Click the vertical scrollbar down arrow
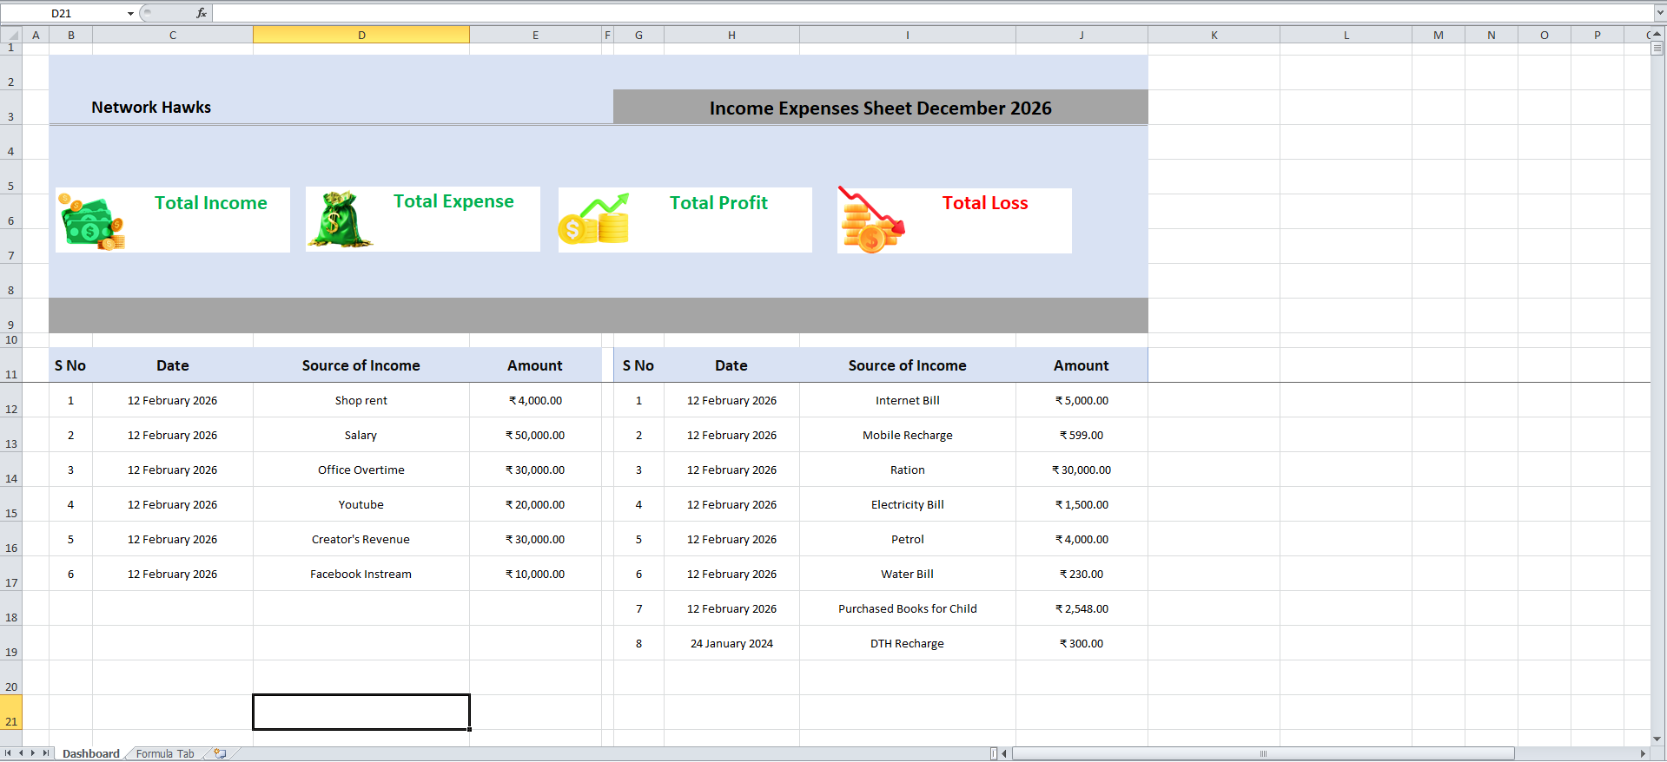The height and width of the screenshot is (762, 1667). 1657,739
